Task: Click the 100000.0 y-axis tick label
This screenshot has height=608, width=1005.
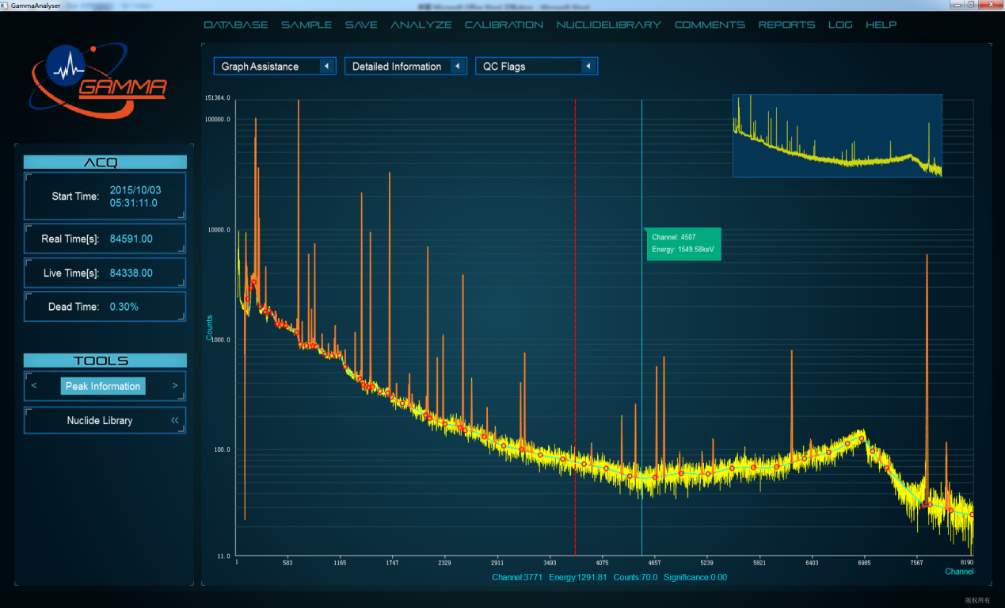Action: [218, 120]
